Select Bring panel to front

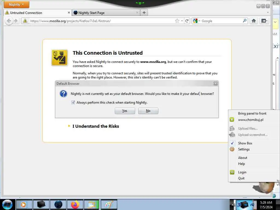coord(252,113)
